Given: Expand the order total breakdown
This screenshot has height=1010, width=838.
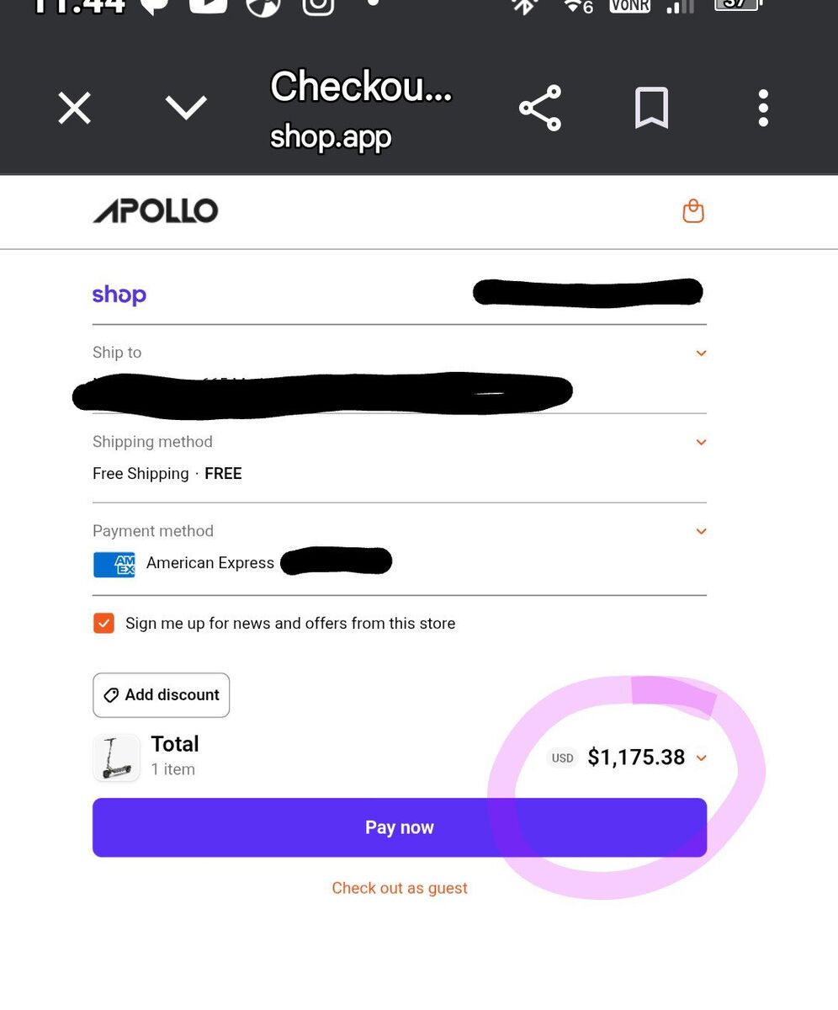Looking at the screenshot, I should 702,757.
